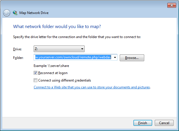Click the Reconnect at logon label text
The width and height of the screenshot is (179, 131).
point(53,73)
